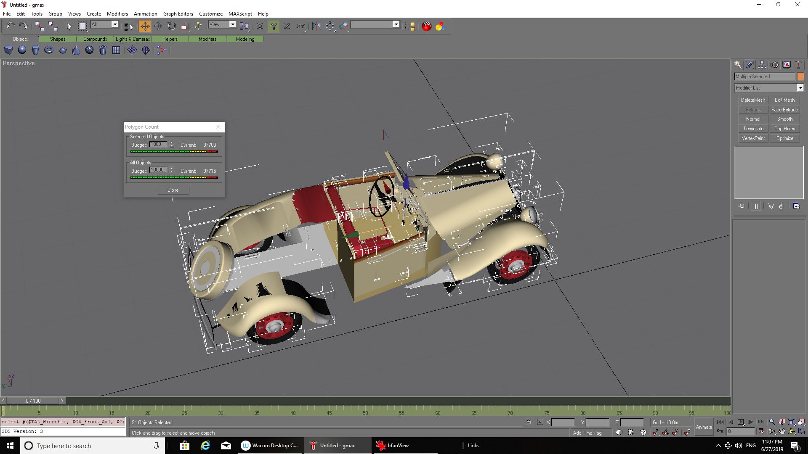Select the Pan hand viewport tool
The width and height of the screenshot is (808, 454).
(x=782, y=432)
